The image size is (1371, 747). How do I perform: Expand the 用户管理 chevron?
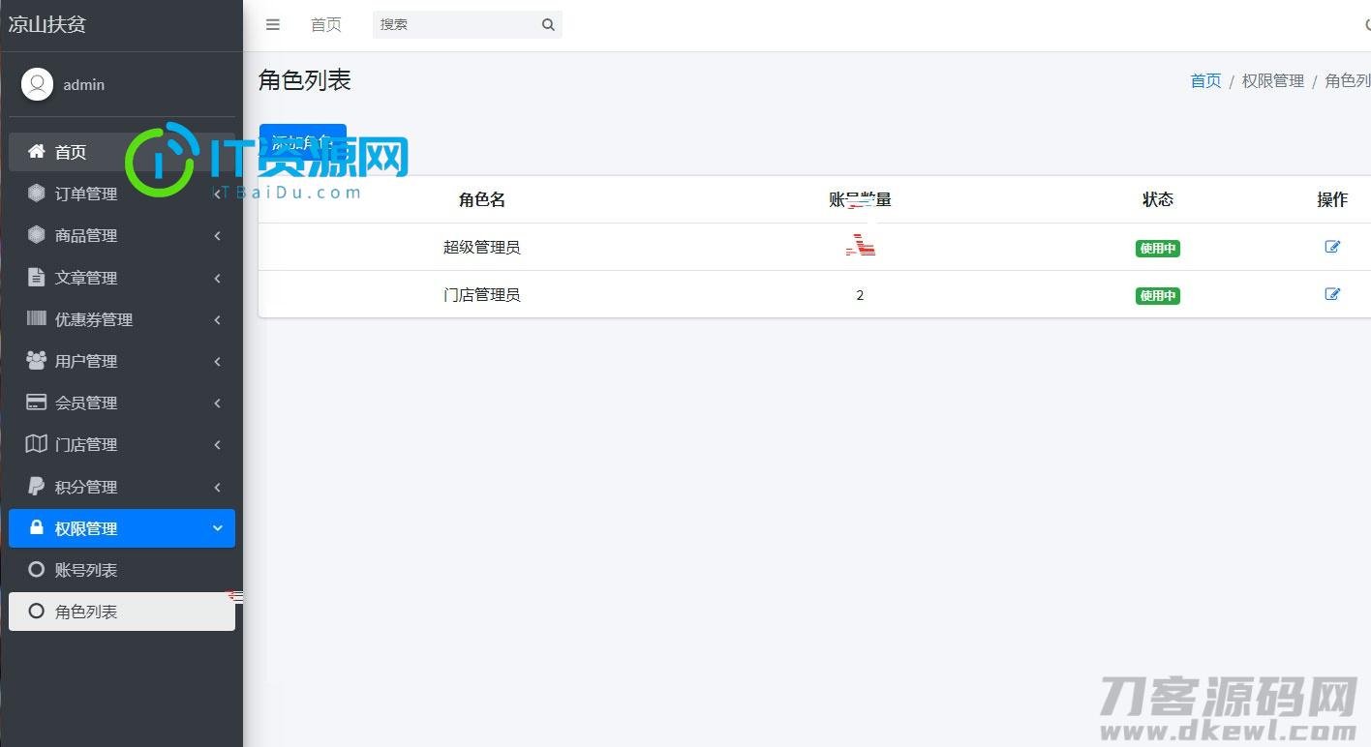click(218, 361)
